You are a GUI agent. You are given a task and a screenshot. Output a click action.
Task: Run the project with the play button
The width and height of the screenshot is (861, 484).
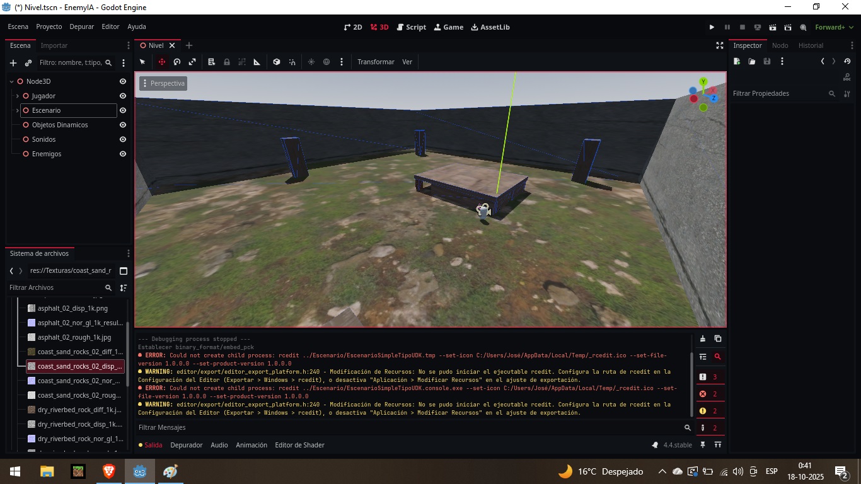[712, 27]
